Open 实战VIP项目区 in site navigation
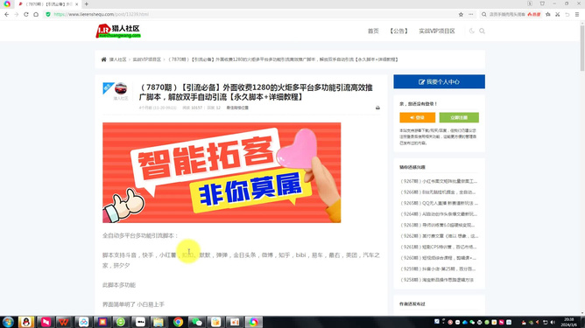The image size is (585, 328). point(437,31)
